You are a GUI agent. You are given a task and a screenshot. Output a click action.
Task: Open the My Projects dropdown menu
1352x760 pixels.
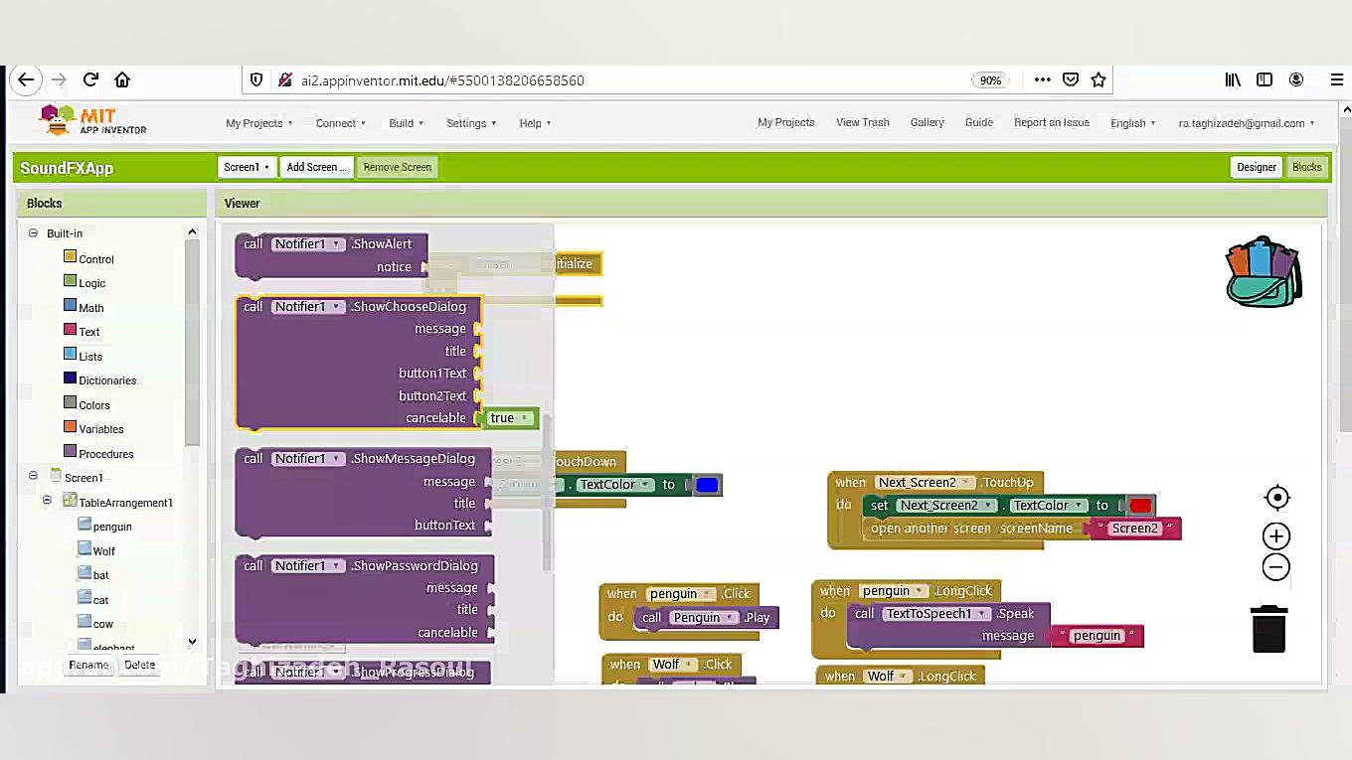pos(259,123)
